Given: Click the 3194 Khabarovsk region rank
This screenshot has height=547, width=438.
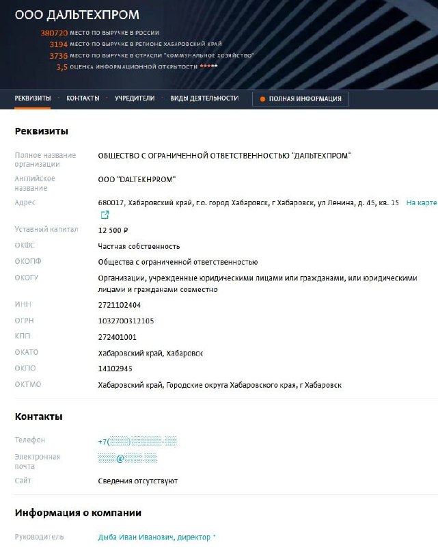Looking at the screenshot, I should click(58, 44).
